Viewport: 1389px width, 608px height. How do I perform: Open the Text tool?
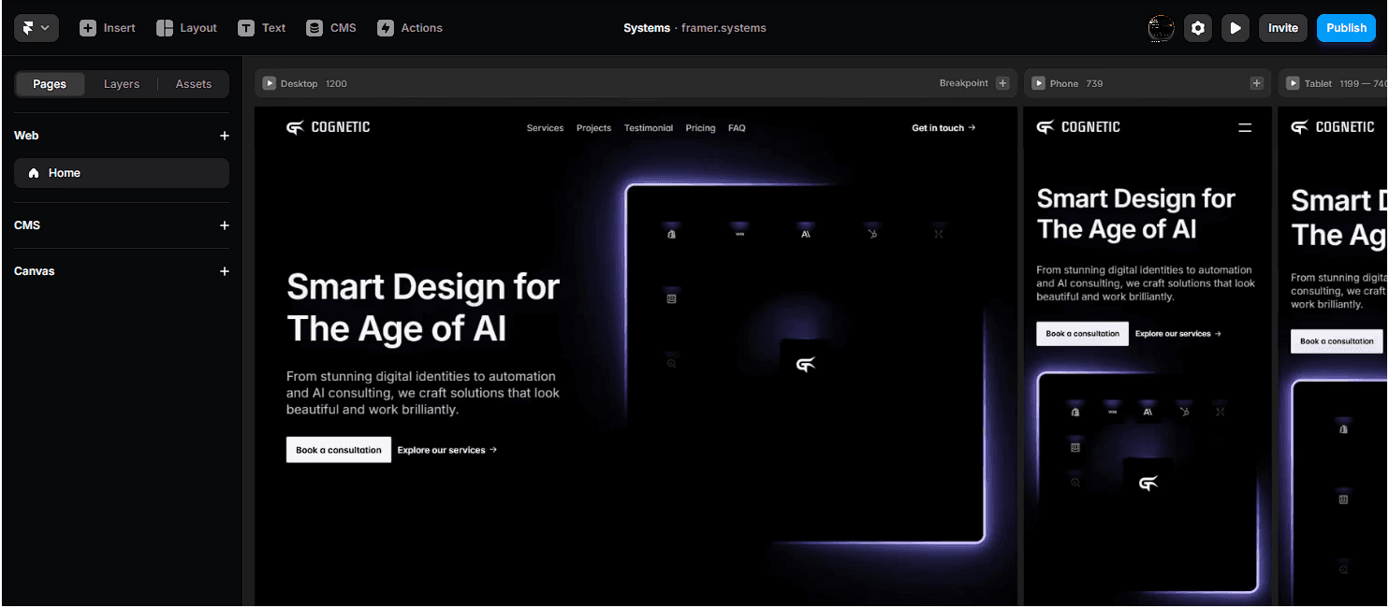point(261,27)
